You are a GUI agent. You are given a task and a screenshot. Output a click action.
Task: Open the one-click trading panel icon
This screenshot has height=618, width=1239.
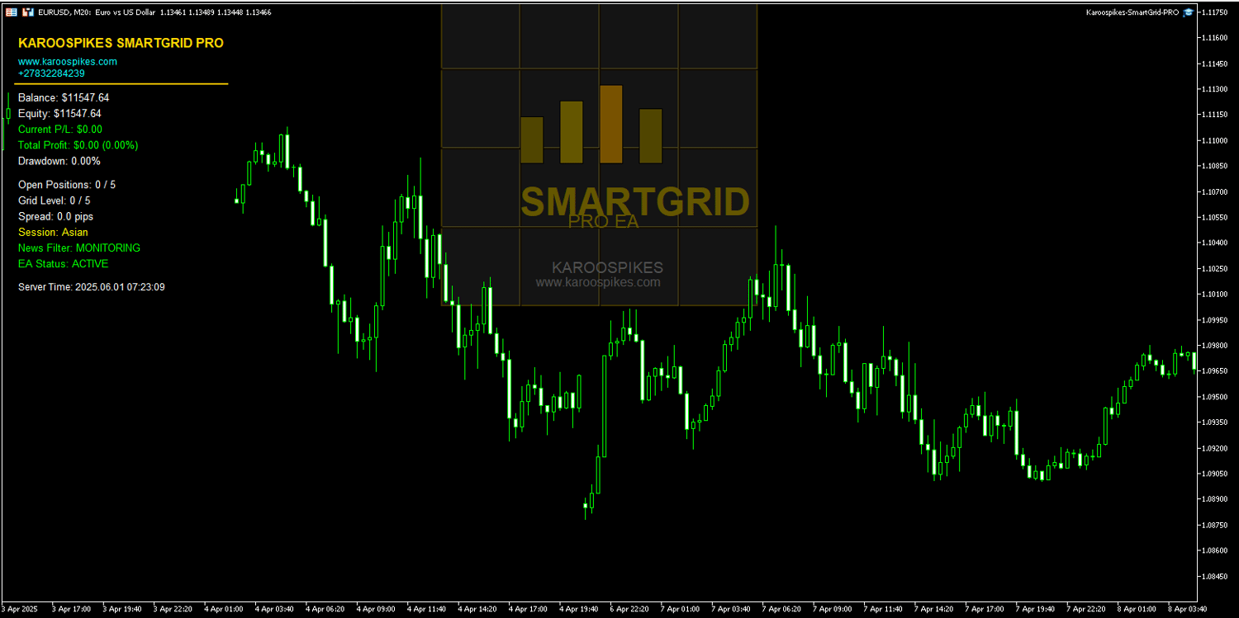pyautogui.click(x=10, y=12)
